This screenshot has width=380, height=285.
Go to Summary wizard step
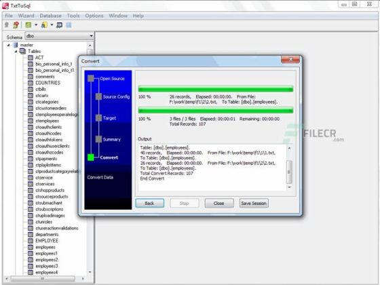[x=111, y=139]
